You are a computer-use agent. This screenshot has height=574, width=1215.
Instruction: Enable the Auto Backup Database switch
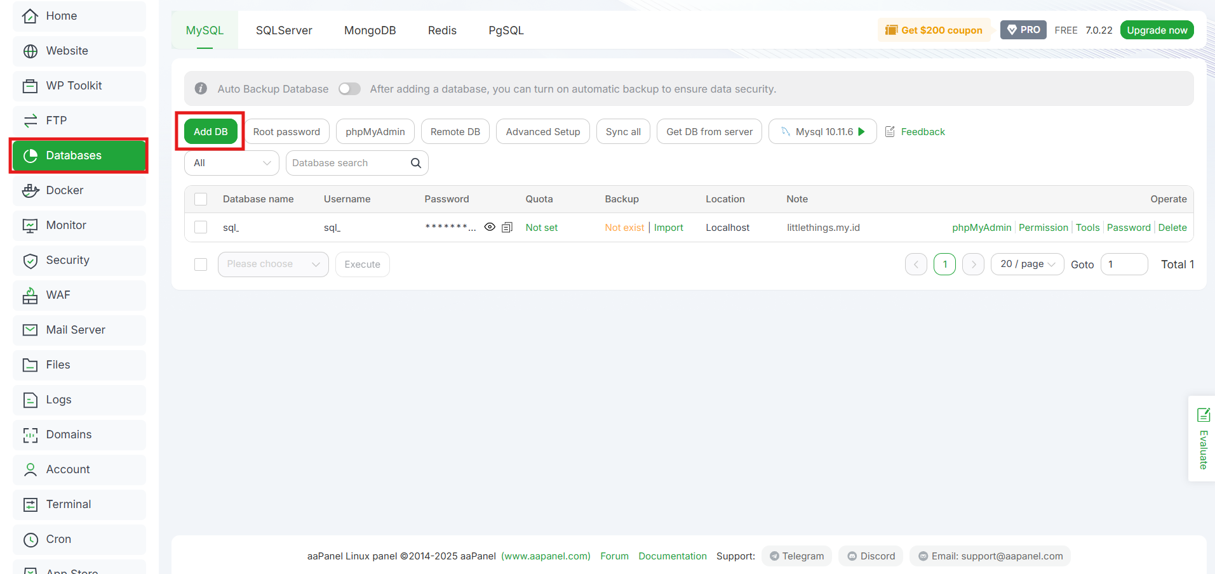pos(349,89)
